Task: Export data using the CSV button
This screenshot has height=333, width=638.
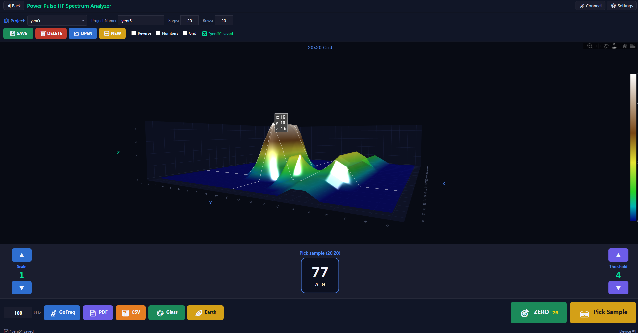Action: [x=131, y=313]
